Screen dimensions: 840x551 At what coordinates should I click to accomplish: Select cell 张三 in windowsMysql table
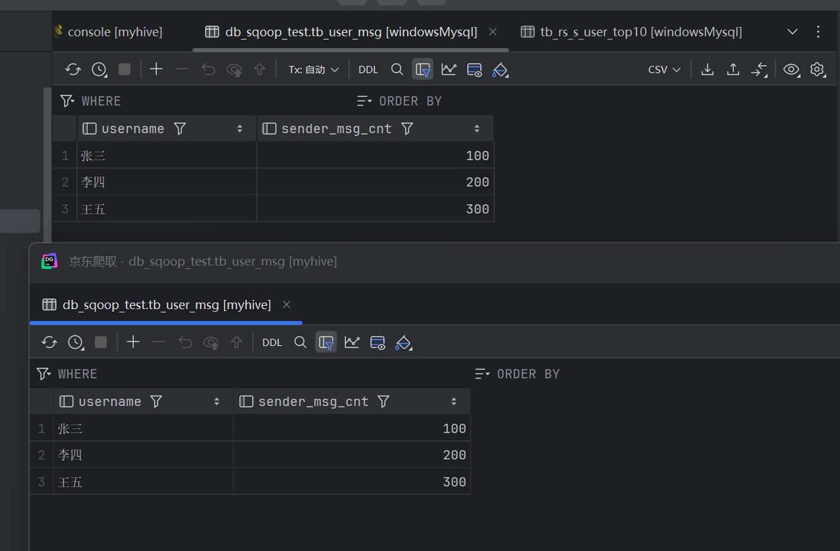pos(167,156)
